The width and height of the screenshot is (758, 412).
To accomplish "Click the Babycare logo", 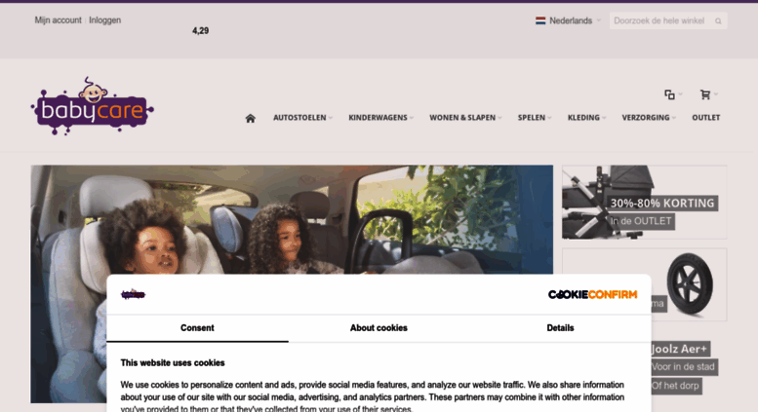I will tap(93, 106).
